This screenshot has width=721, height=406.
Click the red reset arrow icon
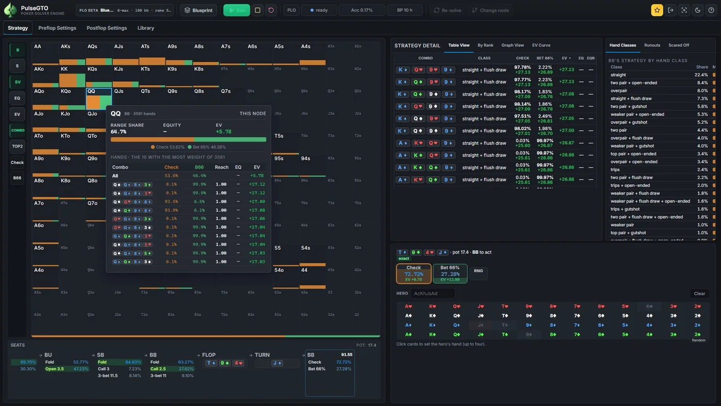tap(271, 10)
